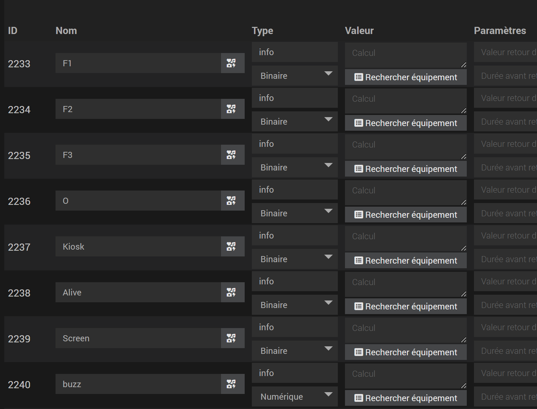Expand the Numérique dropdown for buzz

click(294, 397)
